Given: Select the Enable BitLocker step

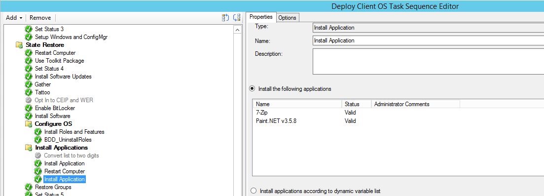Looking at the screenshot, I should tap(55, 108).
